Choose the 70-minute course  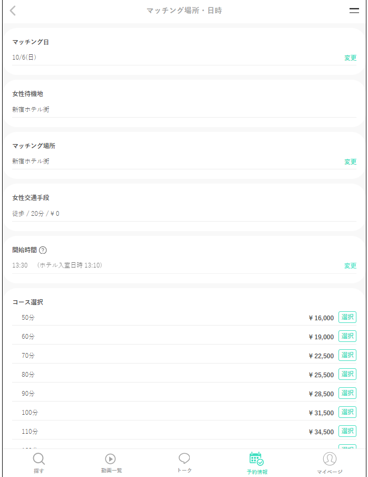[347, 355]
